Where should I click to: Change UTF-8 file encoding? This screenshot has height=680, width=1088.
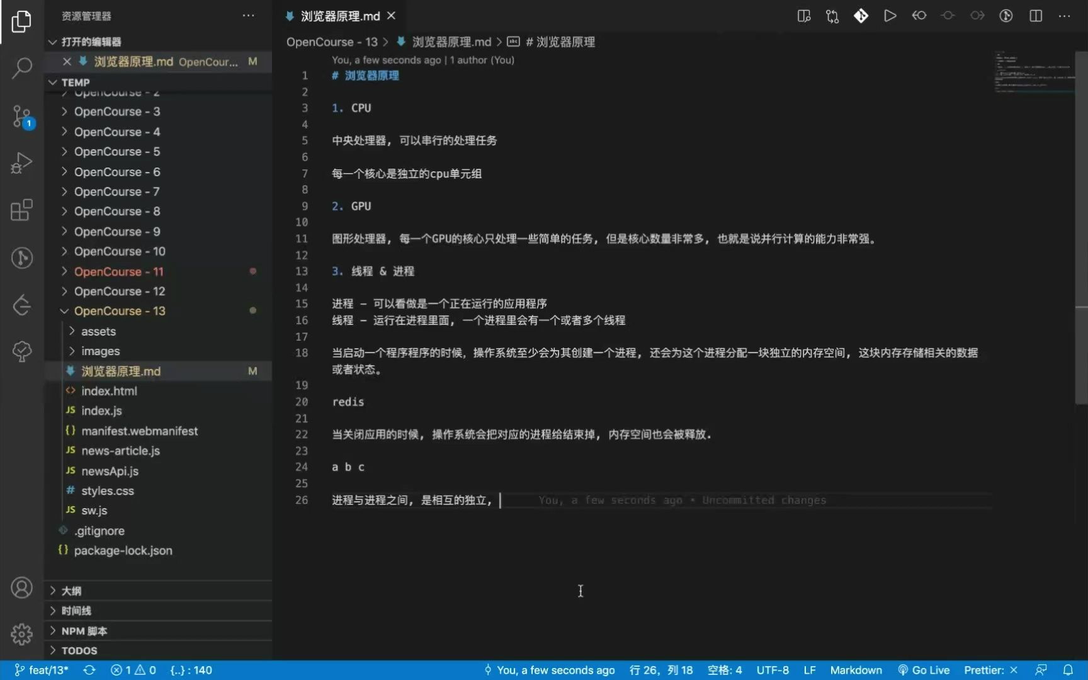tap(773, 670)
